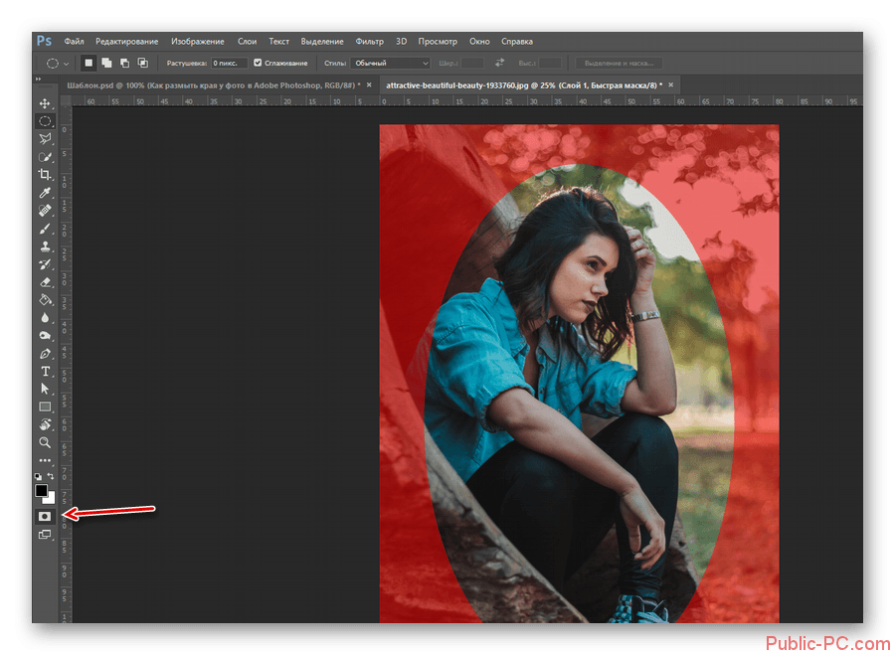Select the Sponge tool
This screenshot has height=655, width=895.
(45, 336)
